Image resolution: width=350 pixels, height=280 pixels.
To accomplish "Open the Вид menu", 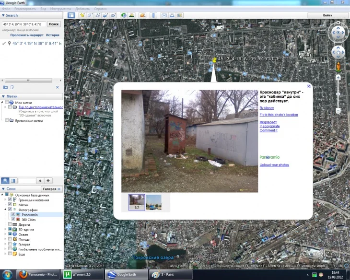I will point(43,9).
